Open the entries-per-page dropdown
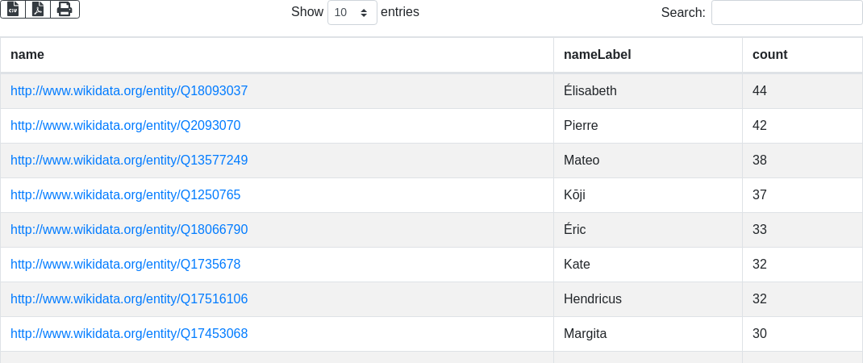This screenshot has width=863, height=363. point(352,13)
